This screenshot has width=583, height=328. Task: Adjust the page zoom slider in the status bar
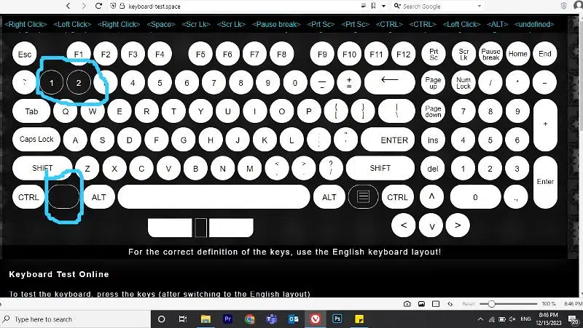point(493,303)
